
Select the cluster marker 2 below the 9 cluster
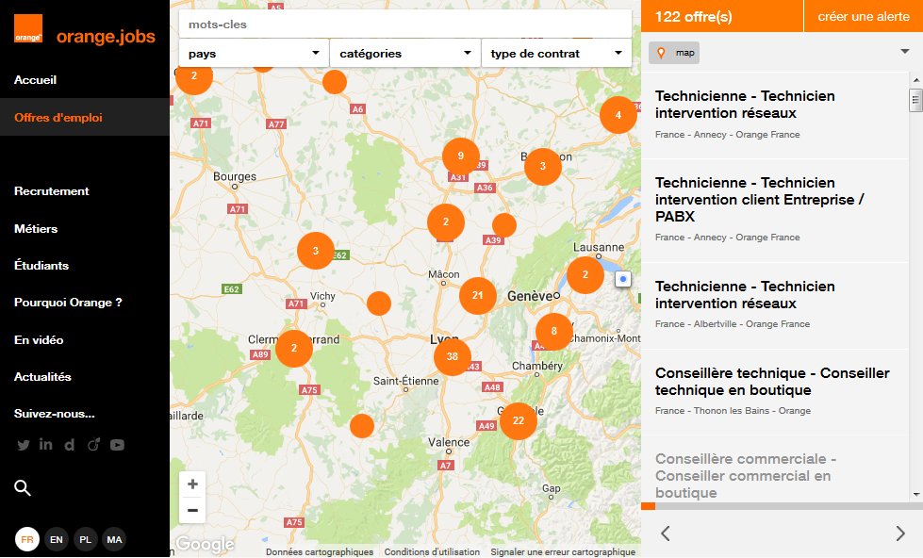coord(446,222)
